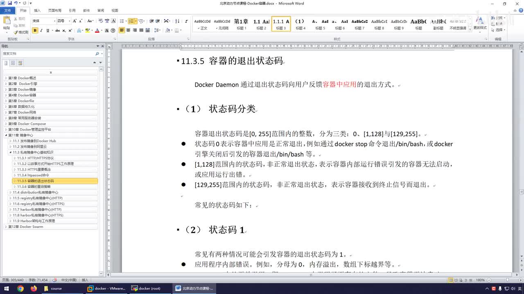Open the 文件 File tab

click(8, 10)
